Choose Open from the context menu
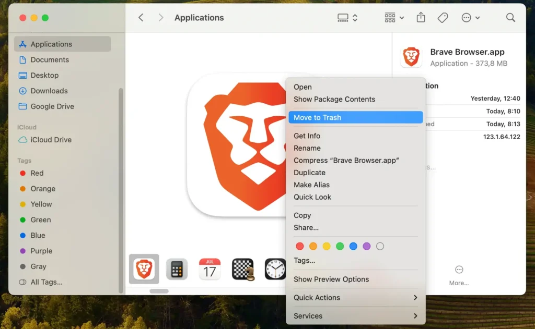 click(x=355, y=87)
